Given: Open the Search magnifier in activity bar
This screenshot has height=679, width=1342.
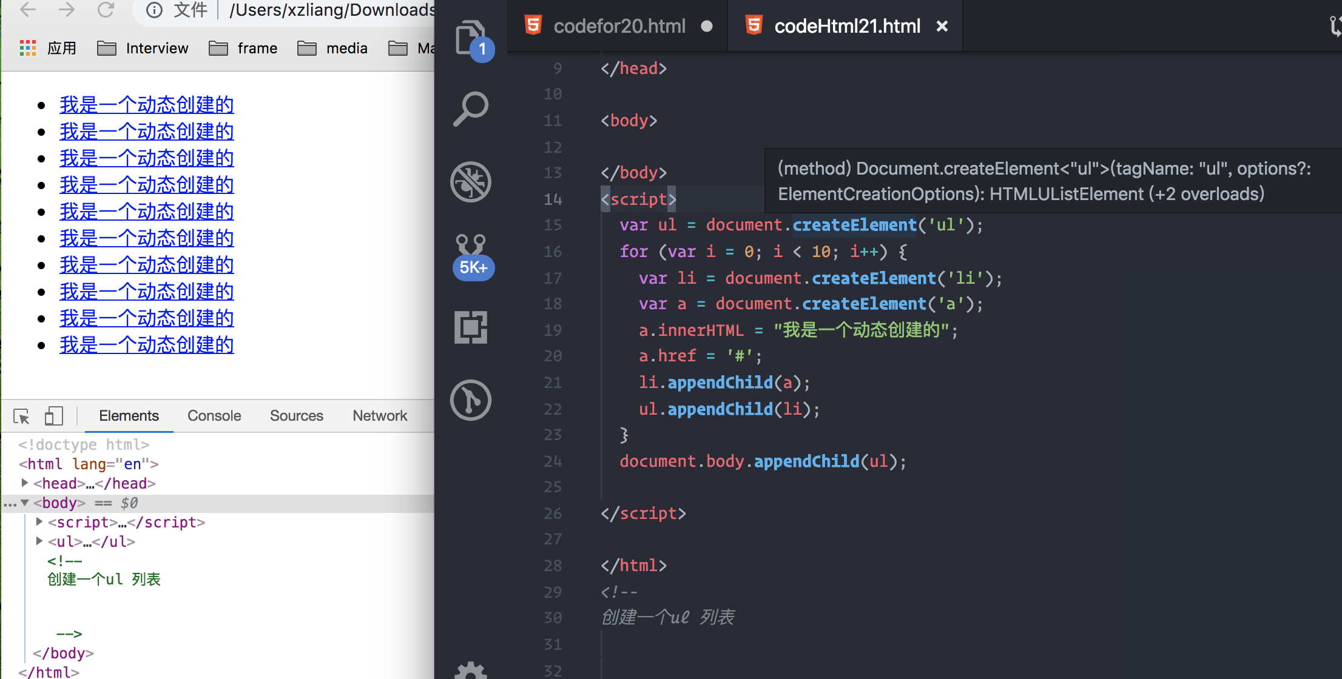Looking at the screenshot, I should (470, 109).
